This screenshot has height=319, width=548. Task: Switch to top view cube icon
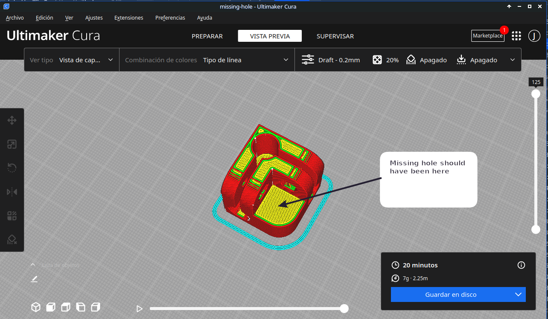(x=66, y=307)
